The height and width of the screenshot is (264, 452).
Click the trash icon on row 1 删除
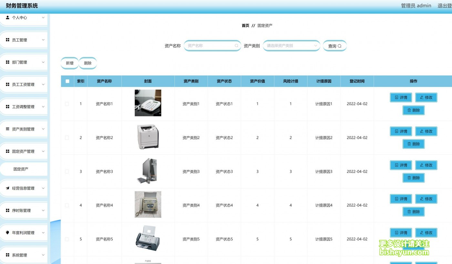coord(409,110)
